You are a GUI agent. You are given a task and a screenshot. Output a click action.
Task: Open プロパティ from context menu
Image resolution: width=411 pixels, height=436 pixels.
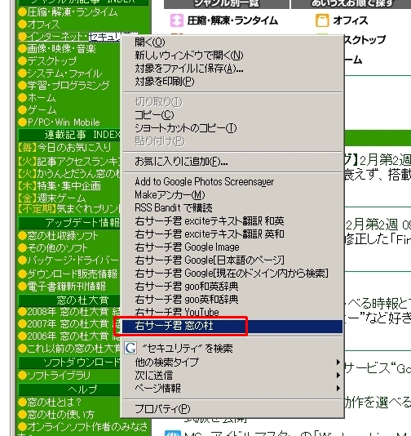pyautogui.click(x=232, y=409)
